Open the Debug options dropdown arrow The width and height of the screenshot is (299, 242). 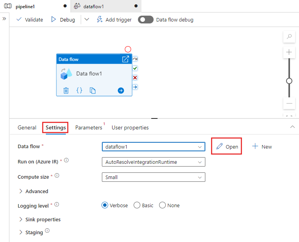[87, 20]
